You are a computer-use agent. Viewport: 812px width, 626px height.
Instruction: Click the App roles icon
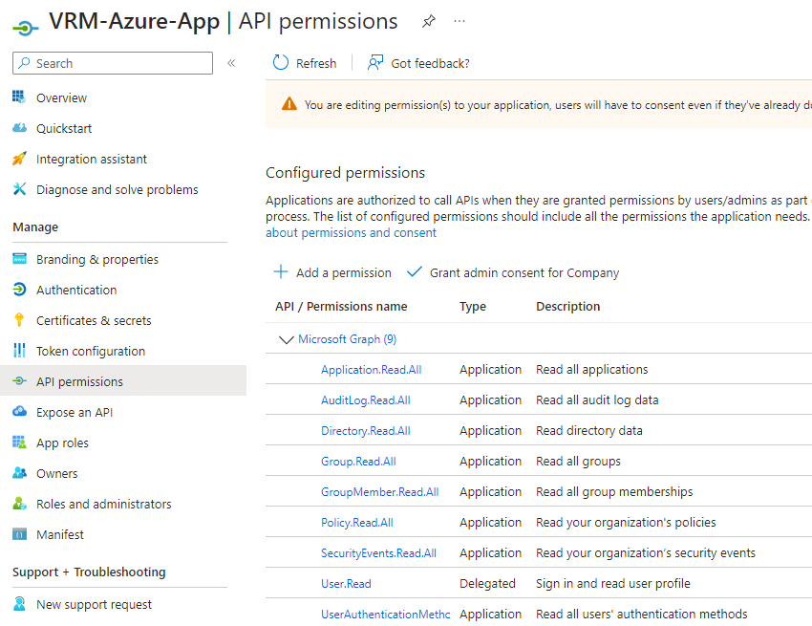(19, 443)
